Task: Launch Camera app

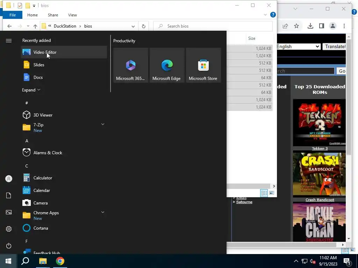Action: click(64, 203)
